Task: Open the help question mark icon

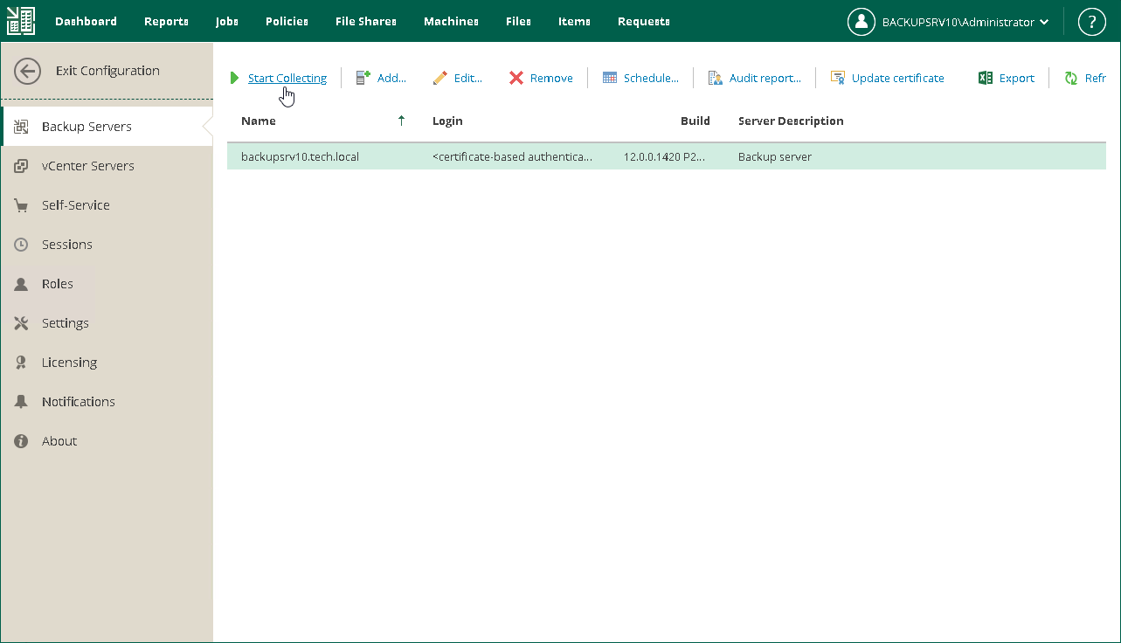Action: point(1092,22)
